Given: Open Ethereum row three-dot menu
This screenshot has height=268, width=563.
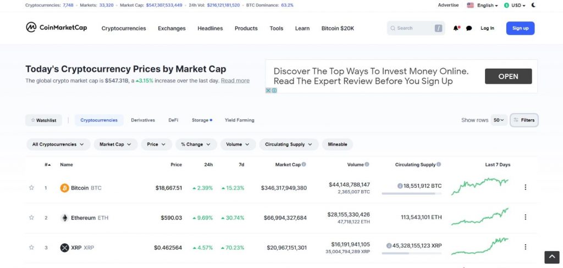Looking at the screenshot, I should [525, 217].
